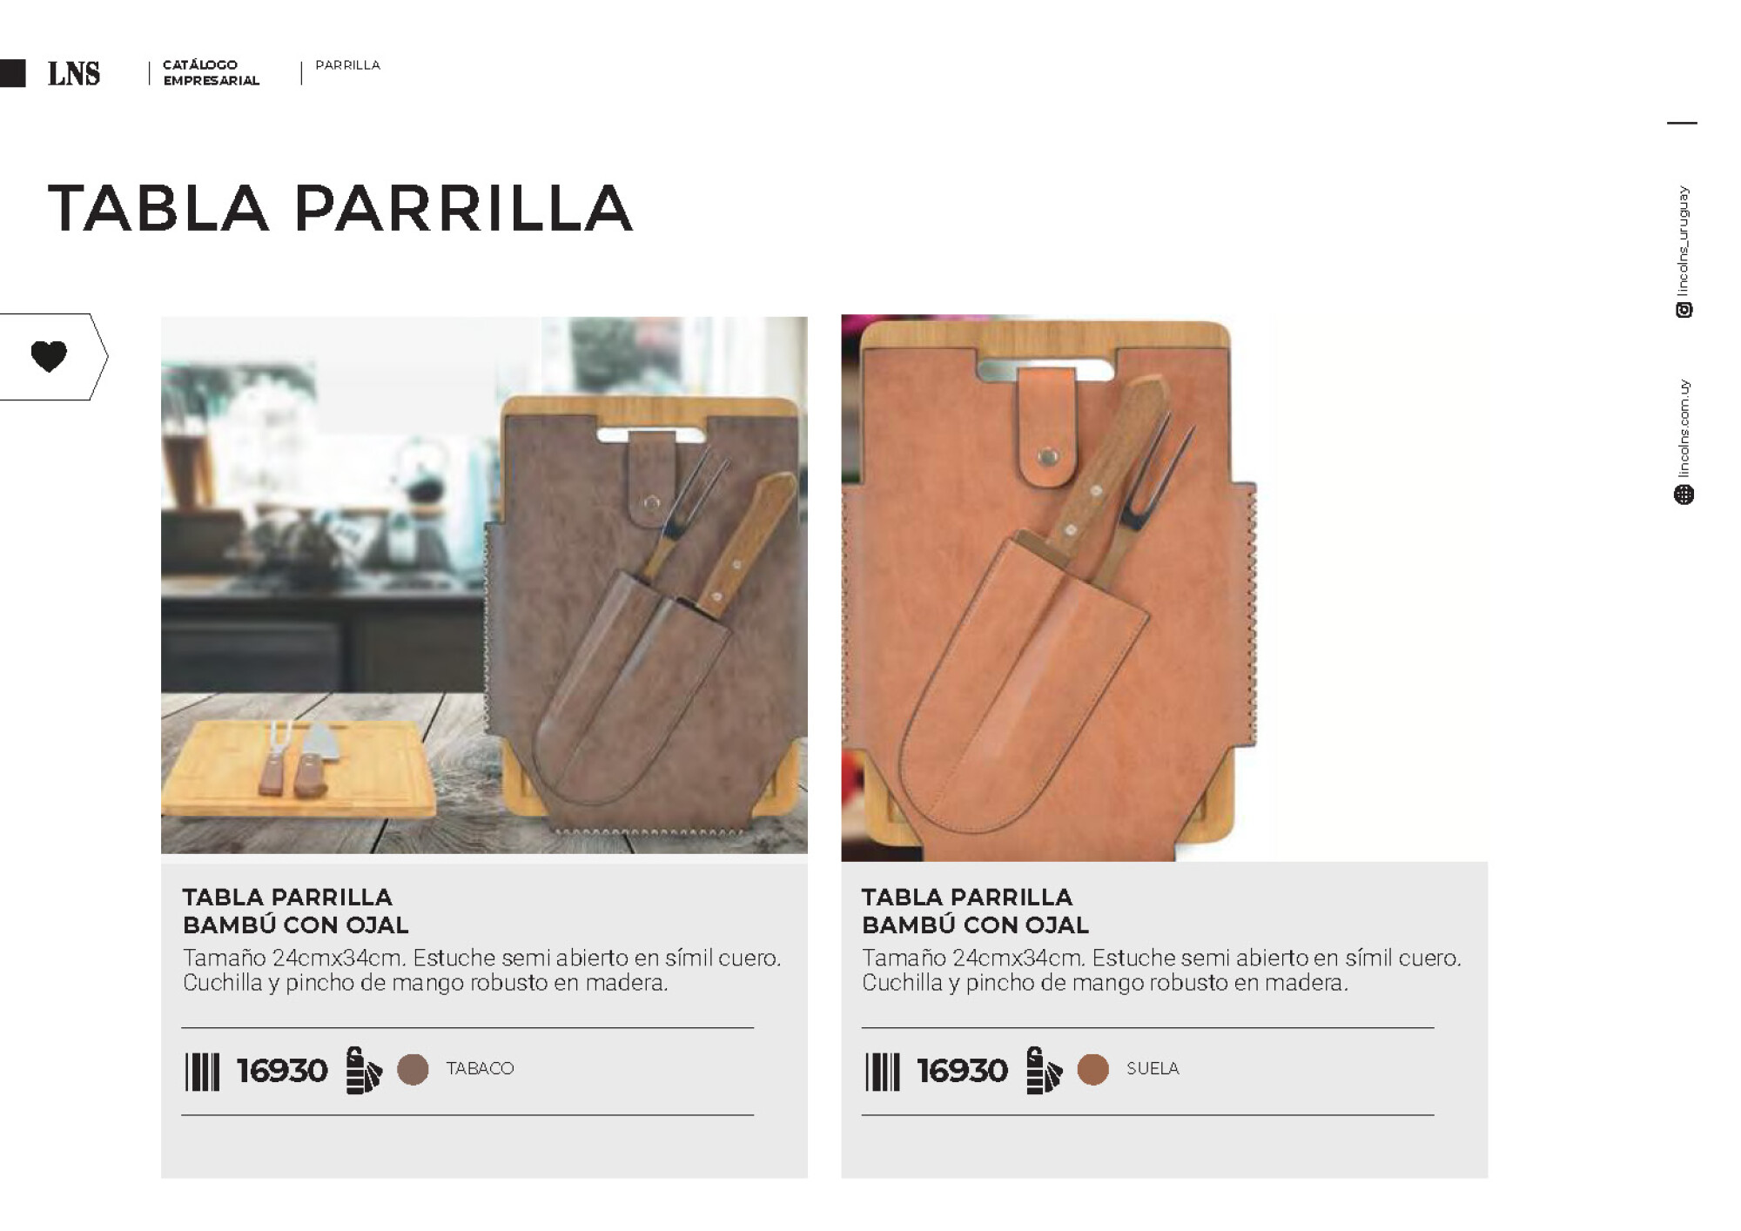Click the LNS logo
Viewport: 1741px width, 1231px height.
[74, 74]
